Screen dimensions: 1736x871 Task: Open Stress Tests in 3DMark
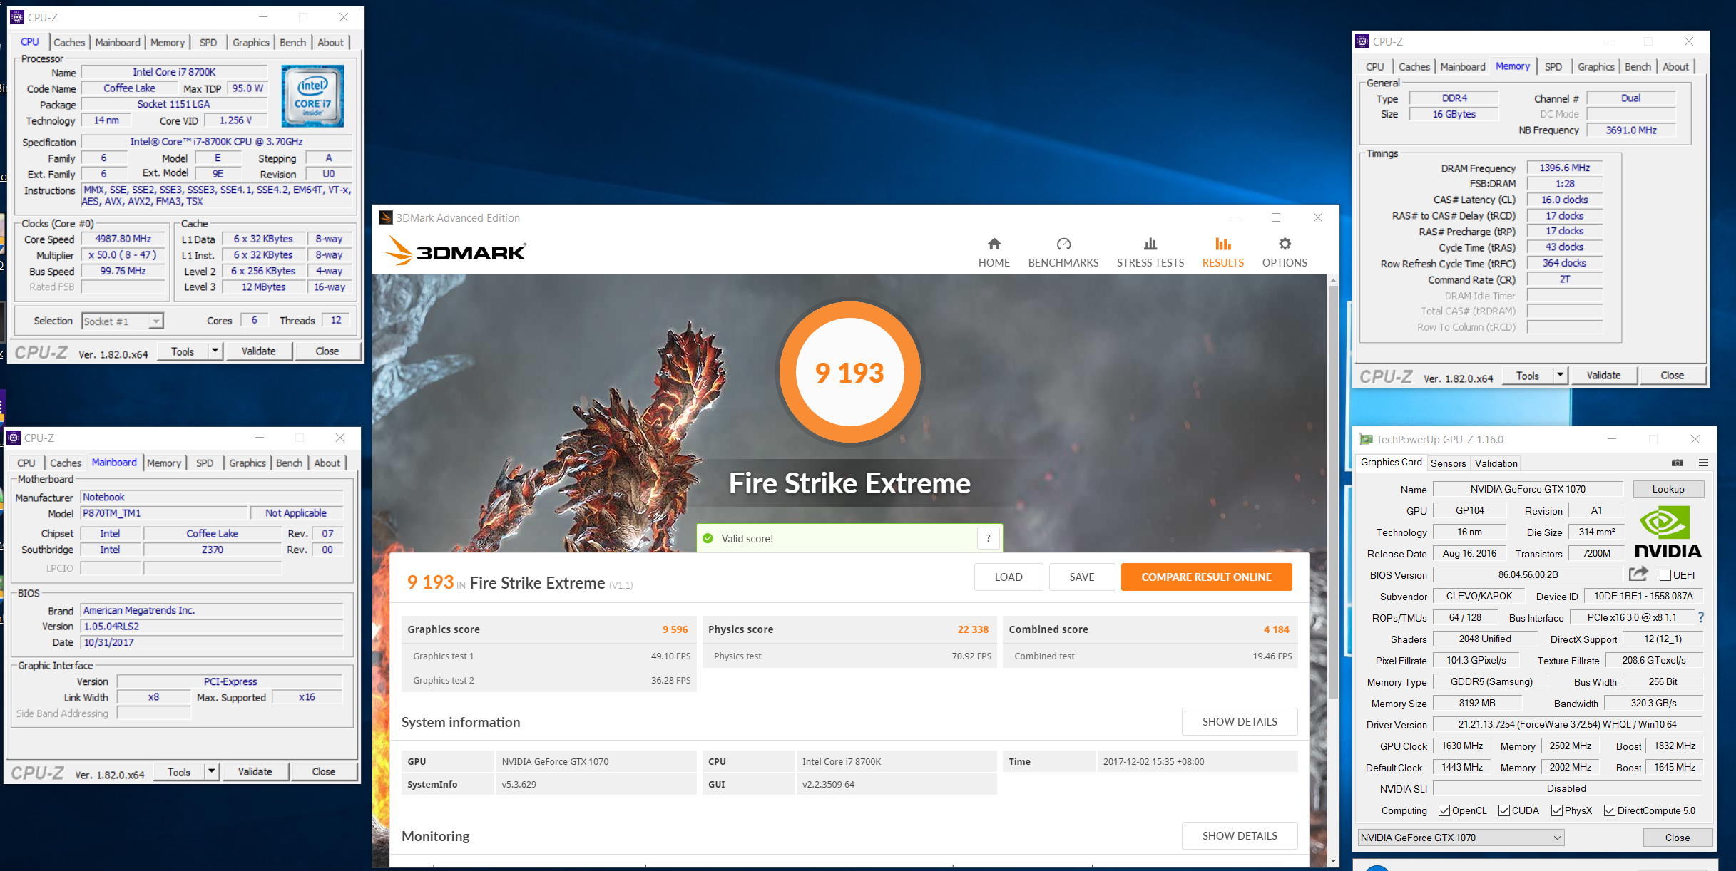coord(1150,252)
